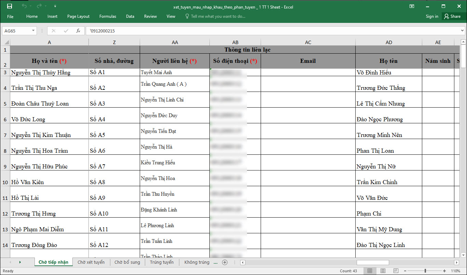The height and width of the screenshot is (275, 467).
Task: Share the workbook with the Share button
Action: pos(452,16)
